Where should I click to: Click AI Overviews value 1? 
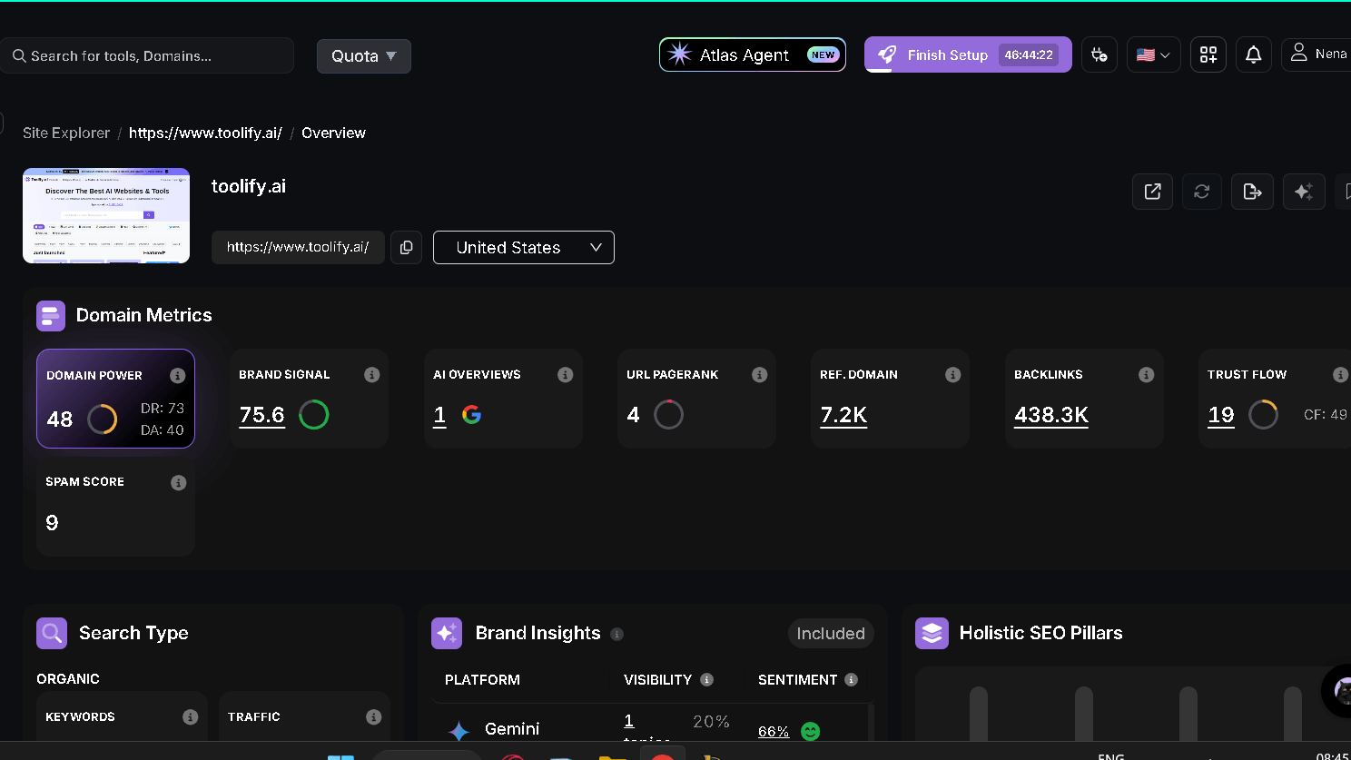pos(439,415)
